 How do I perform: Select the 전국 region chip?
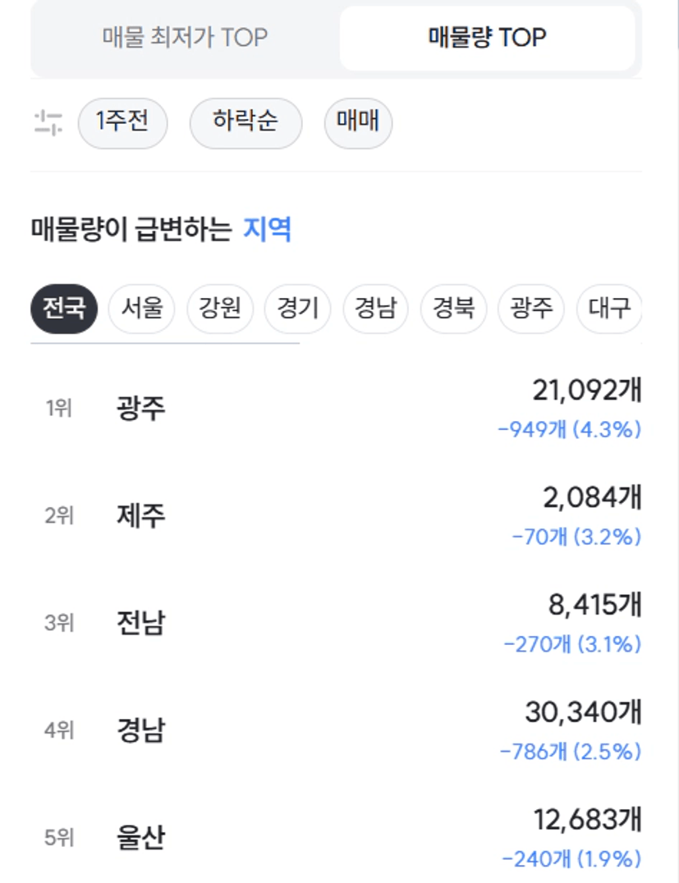point(64,309)
